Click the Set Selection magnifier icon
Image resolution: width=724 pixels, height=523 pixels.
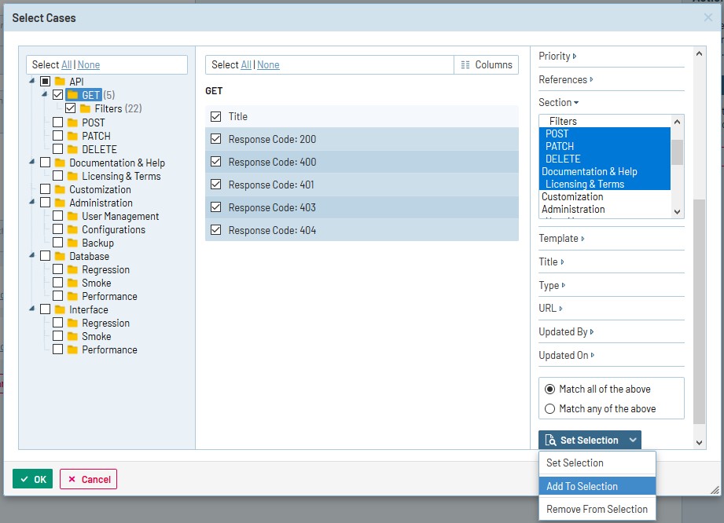tap(550, 441)
